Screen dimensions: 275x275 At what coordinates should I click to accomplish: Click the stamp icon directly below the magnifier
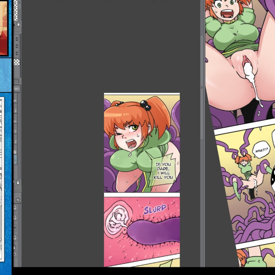pos(15,208)
